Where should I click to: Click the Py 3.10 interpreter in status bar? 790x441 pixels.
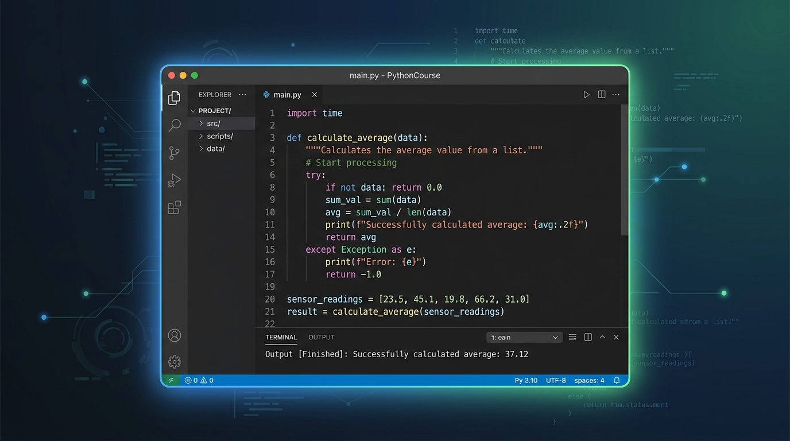[x=526, y=380]
